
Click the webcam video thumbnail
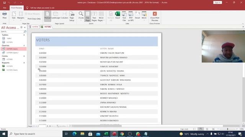coord(223,46)
